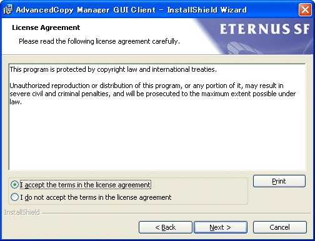315x241 pixels.
Task: Click the 'Unauthorized reproduction or distribution' paragraph
Action: [x=152, y=94]
